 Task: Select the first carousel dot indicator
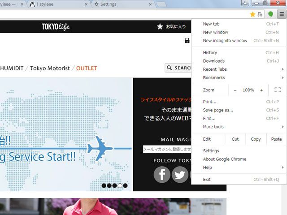click(104, 185)
